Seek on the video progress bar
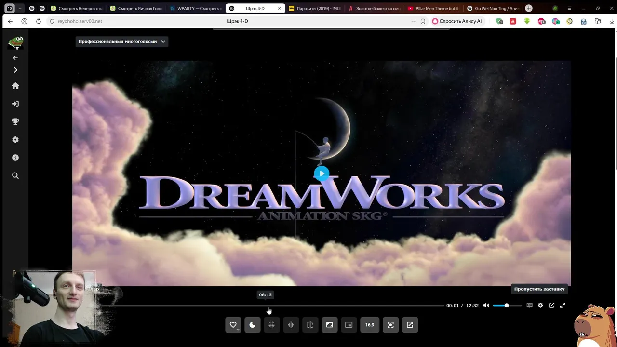The image size is (617, 347). (x=271, y=305)
